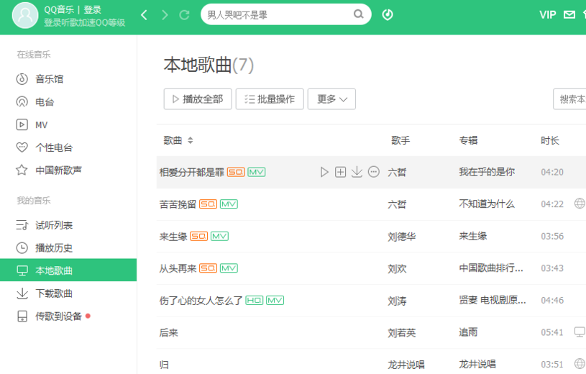Go to 音乐馆 in sidebar
This screenshot has width=586, height=374.
click(x=50, y=79)
